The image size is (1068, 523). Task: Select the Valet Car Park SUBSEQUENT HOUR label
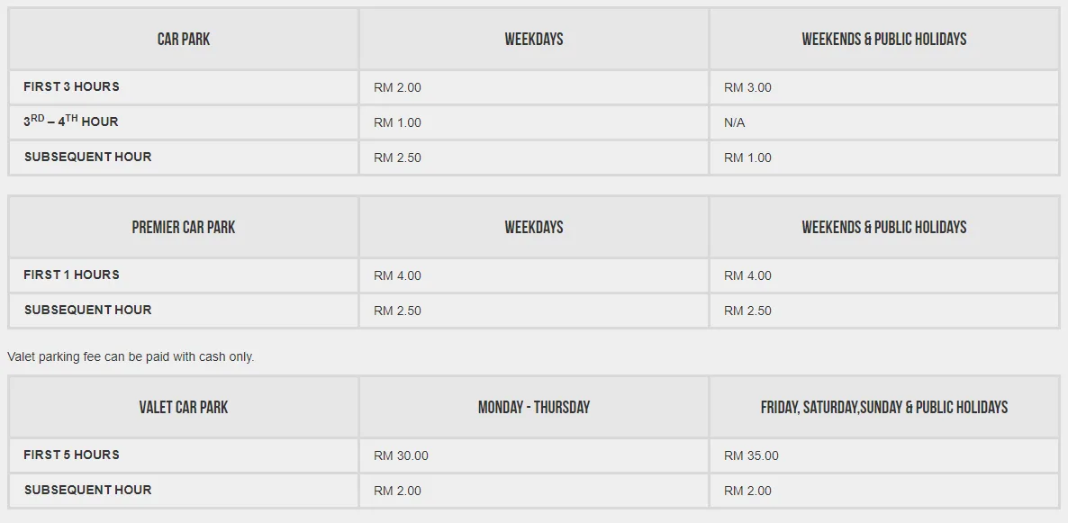[88, 490]
